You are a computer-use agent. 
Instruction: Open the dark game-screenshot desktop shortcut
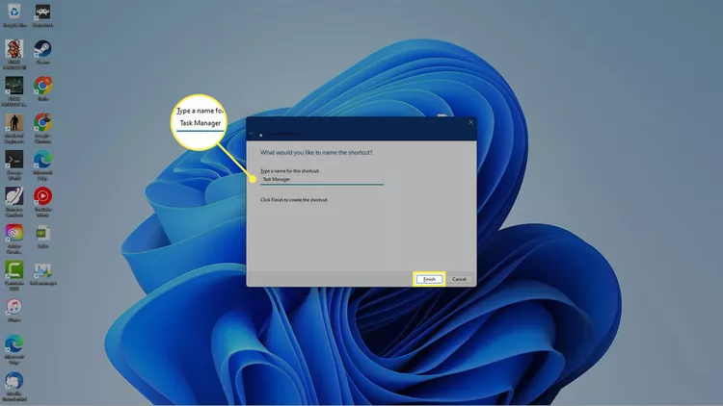pyautogui.click(x=14, y=91)
